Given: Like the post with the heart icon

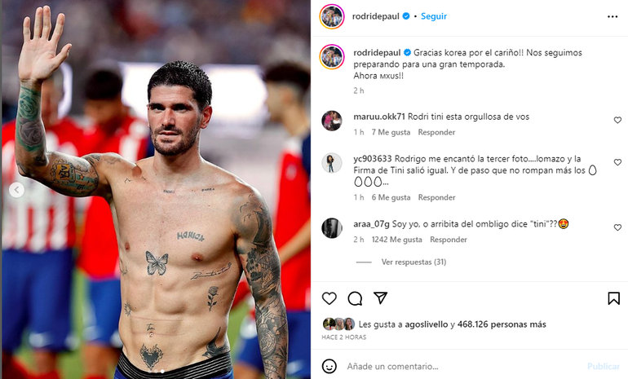Looking at the screenshot, I should point(329,298).
